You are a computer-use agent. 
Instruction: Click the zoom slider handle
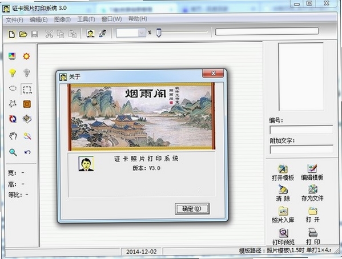pyautogui.click(x=159, y=33)
